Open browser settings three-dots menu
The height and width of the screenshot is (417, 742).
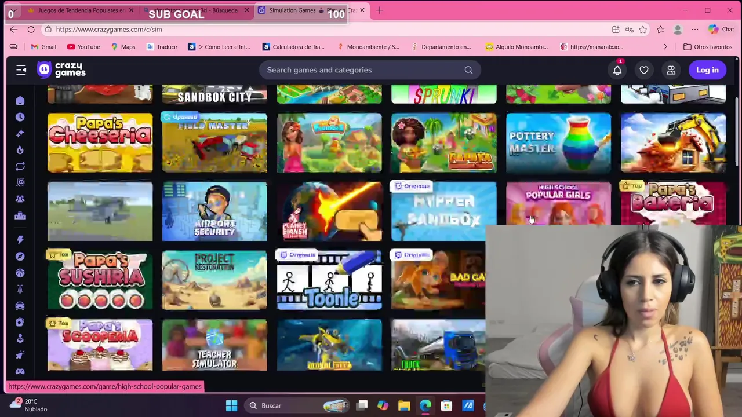tap(695, 30)
